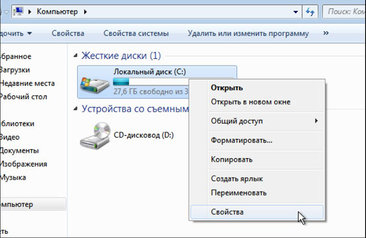The height and width of the screenshot is (238, 366).
Task: Choose Открыть in the context menu
Action: [x=257, y=88]
